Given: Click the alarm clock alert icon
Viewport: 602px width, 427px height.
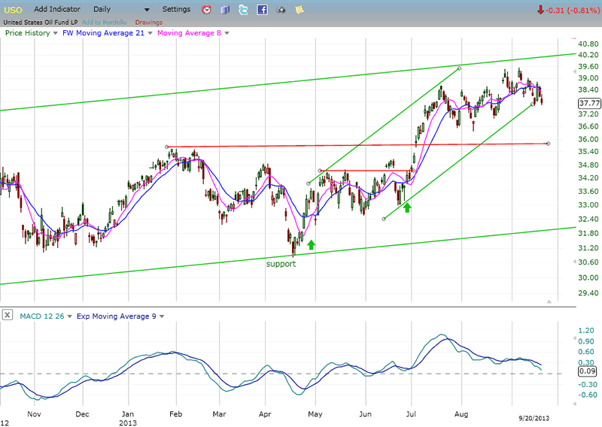Looking at the screenshot, I should point(207,10).
